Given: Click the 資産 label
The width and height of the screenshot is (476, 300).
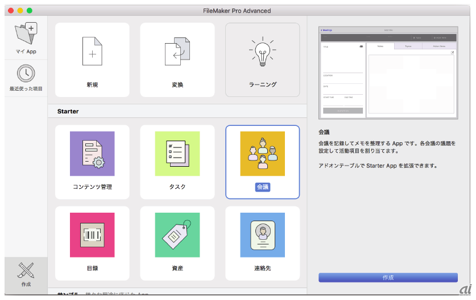Looking at the screenshot, I should coord(177,268).
